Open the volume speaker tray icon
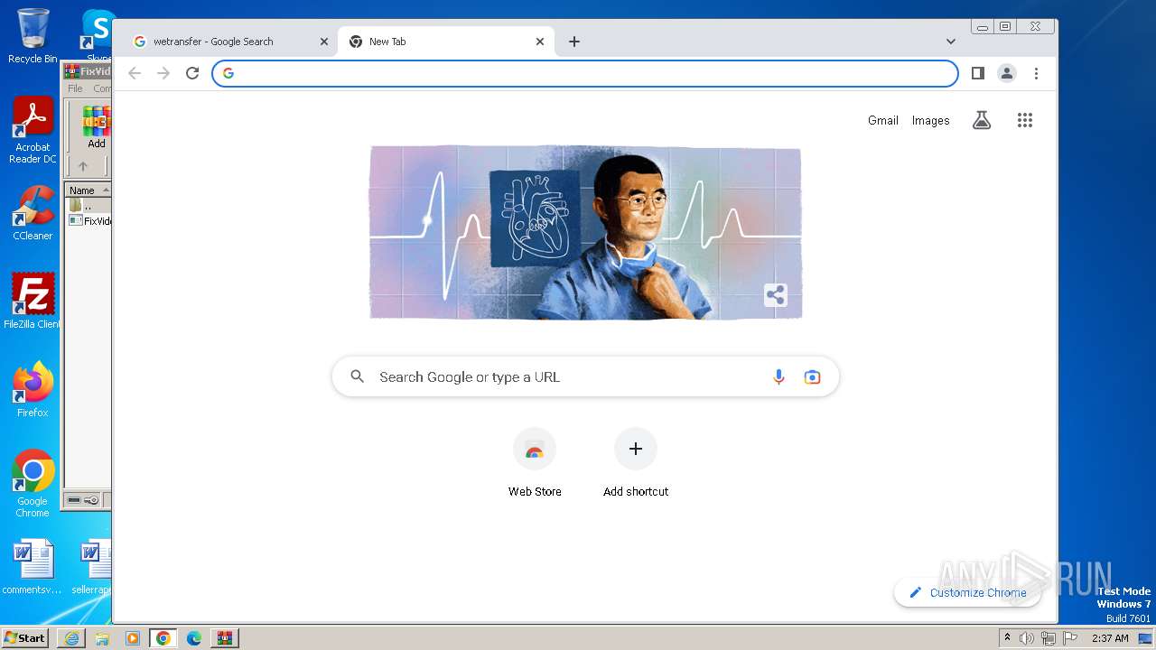The width and height of the screenshot is (1156, 650). tap(1027, 638)
